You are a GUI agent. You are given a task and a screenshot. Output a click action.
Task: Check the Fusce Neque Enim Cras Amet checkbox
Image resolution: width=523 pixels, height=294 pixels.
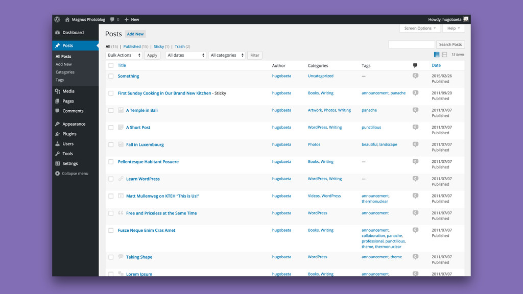pyautogui.click(x=111, y=230)
